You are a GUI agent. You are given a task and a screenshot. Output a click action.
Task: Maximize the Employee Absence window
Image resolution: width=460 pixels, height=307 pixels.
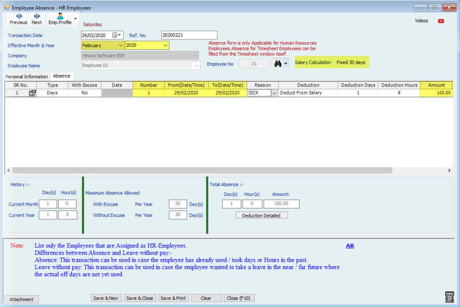coord(435,8)
